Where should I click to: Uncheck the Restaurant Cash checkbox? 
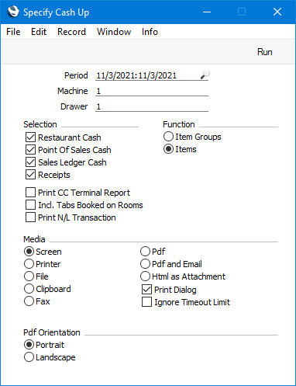coord(30,137)
